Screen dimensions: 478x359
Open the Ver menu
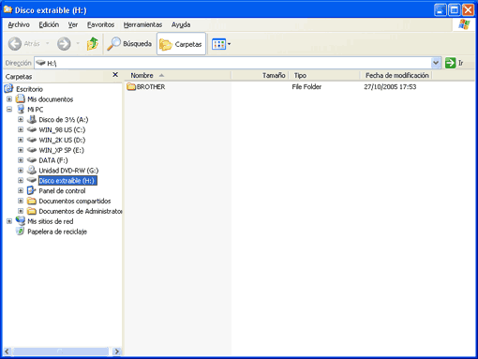[x=73, y=24]
